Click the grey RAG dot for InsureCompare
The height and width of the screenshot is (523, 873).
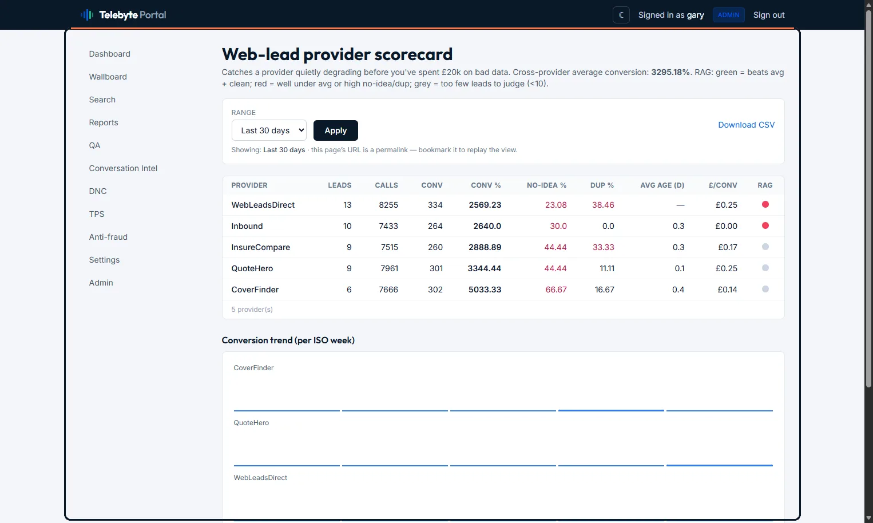point(765,247)
